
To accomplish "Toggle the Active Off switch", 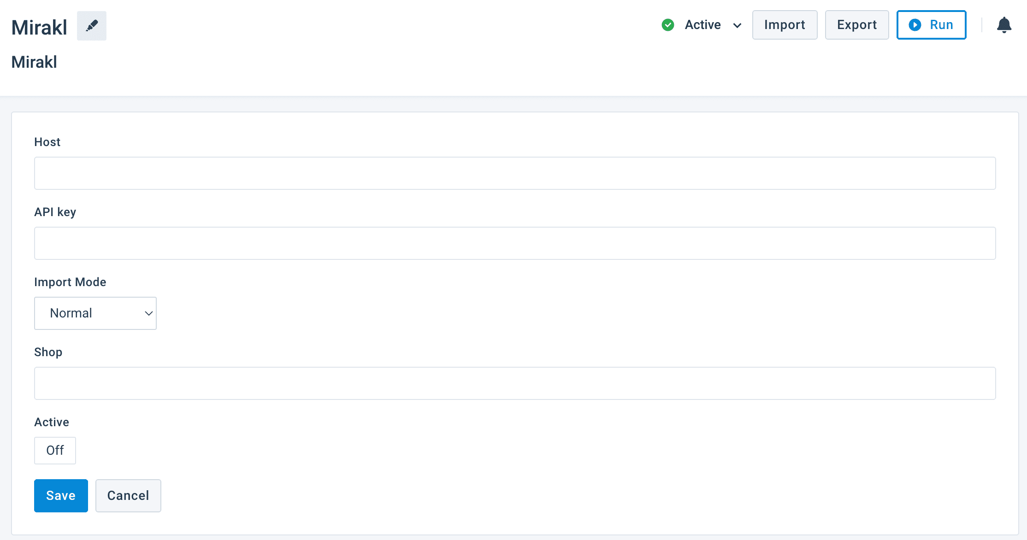I will click(55, 450).
